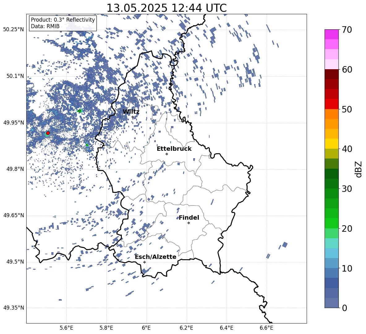Screen dimensions: 366x334
Task: Click the cross marker below Findel
Action: [x=189, y=223]
